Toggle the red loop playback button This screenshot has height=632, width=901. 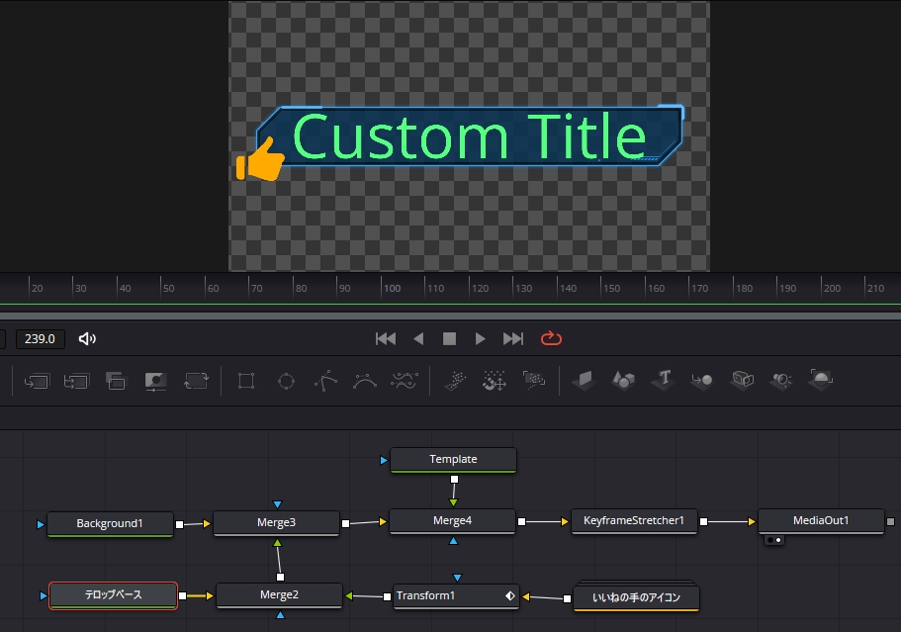(x=551, y=338)
